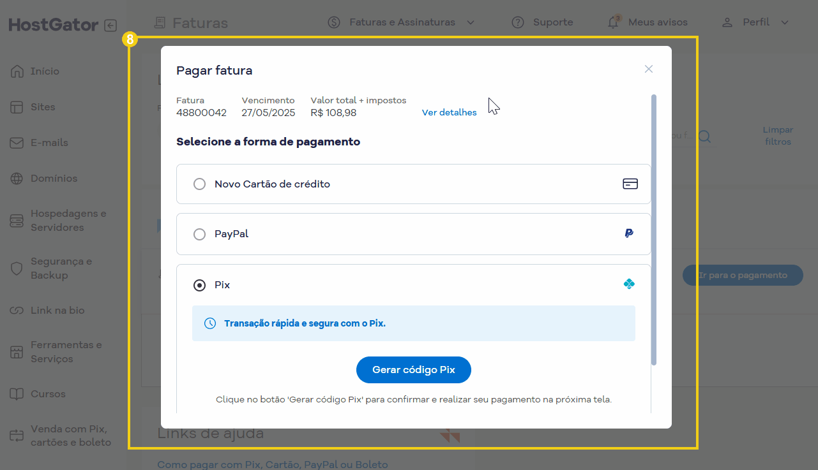Click the Gerar código Pix button
The width and height of the screenshot is (818, 470).
[x=414, y=370]
